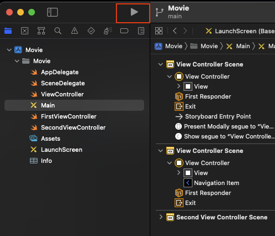
Task: Select First Responder in first scene
Action: pos(203,96)
